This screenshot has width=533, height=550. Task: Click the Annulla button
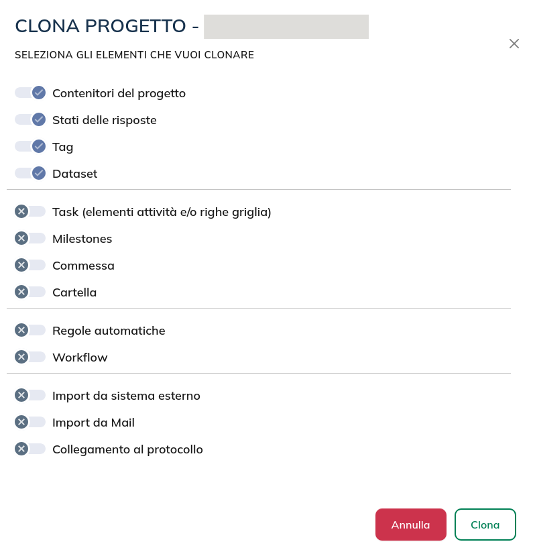click(x=410, y=525)
